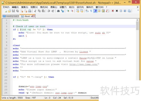Open the 窗口(W) menu
This screenshot has height=101, width=141.
[x=100, y=7]
